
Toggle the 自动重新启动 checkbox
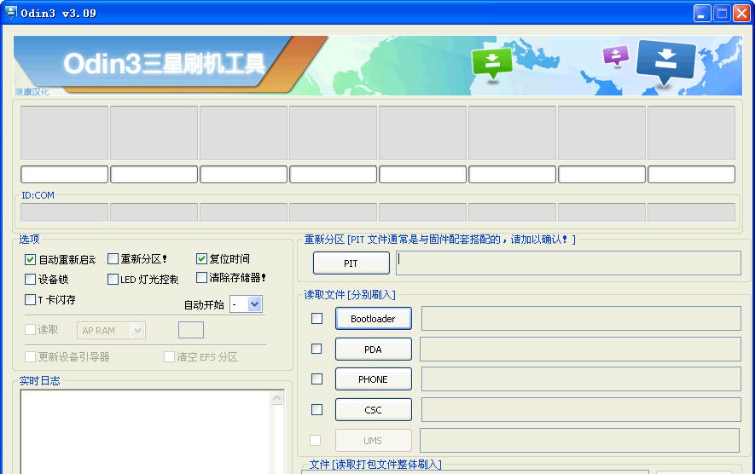31,260
